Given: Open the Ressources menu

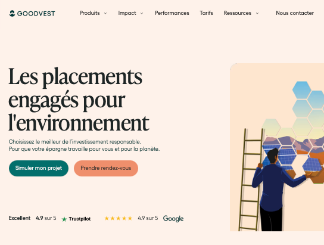Looking at the screenshot, I should [x=238, y=13].
